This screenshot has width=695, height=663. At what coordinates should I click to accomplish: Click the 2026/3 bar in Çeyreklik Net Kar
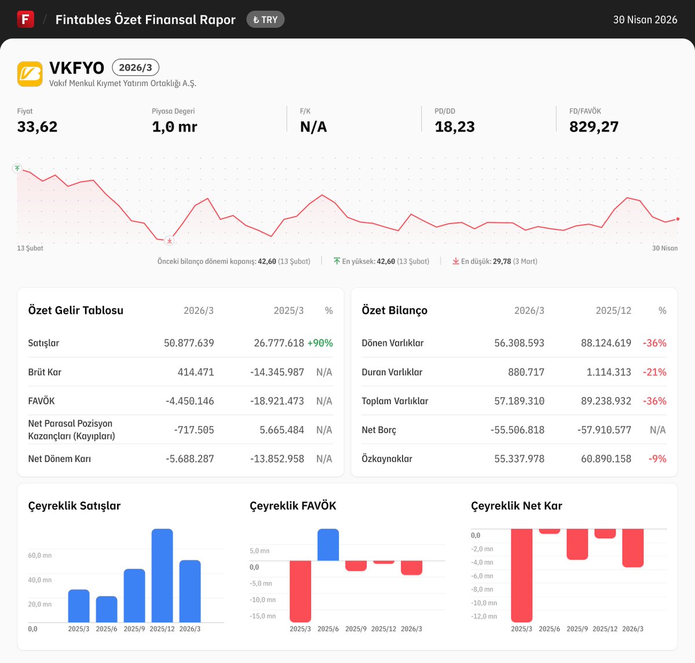point(633,548)
